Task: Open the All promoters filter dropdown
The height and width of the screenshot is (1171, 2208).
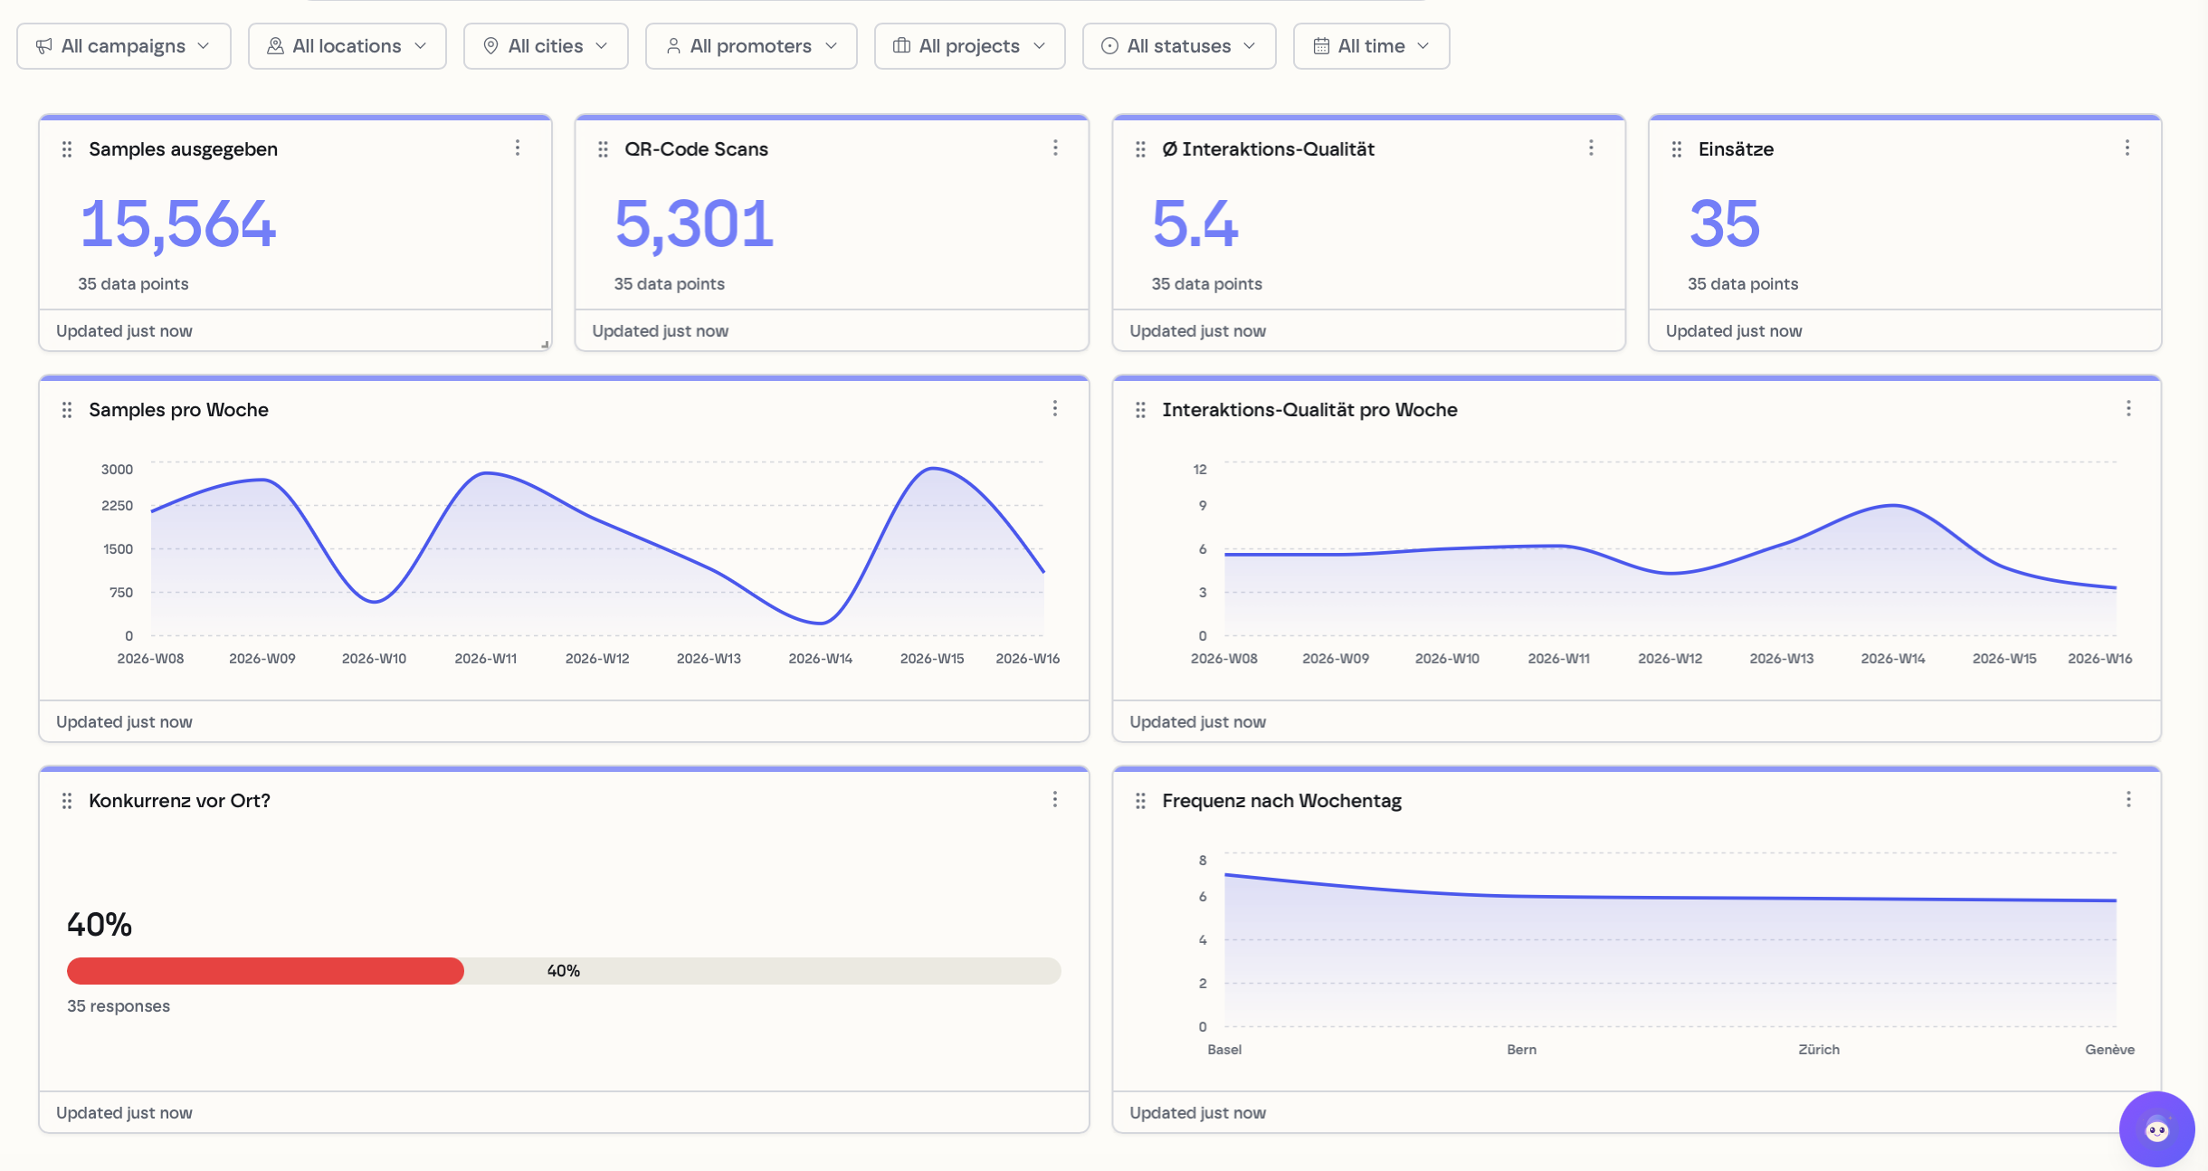Action: pos(751,46)
